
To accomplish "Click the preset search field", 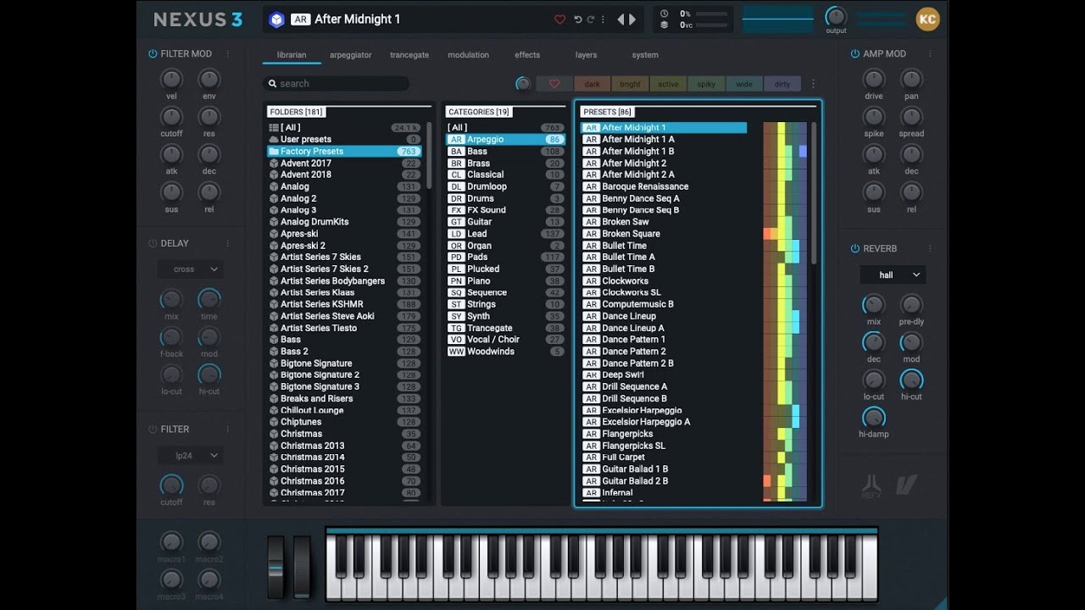I will (x=336, y=84).
